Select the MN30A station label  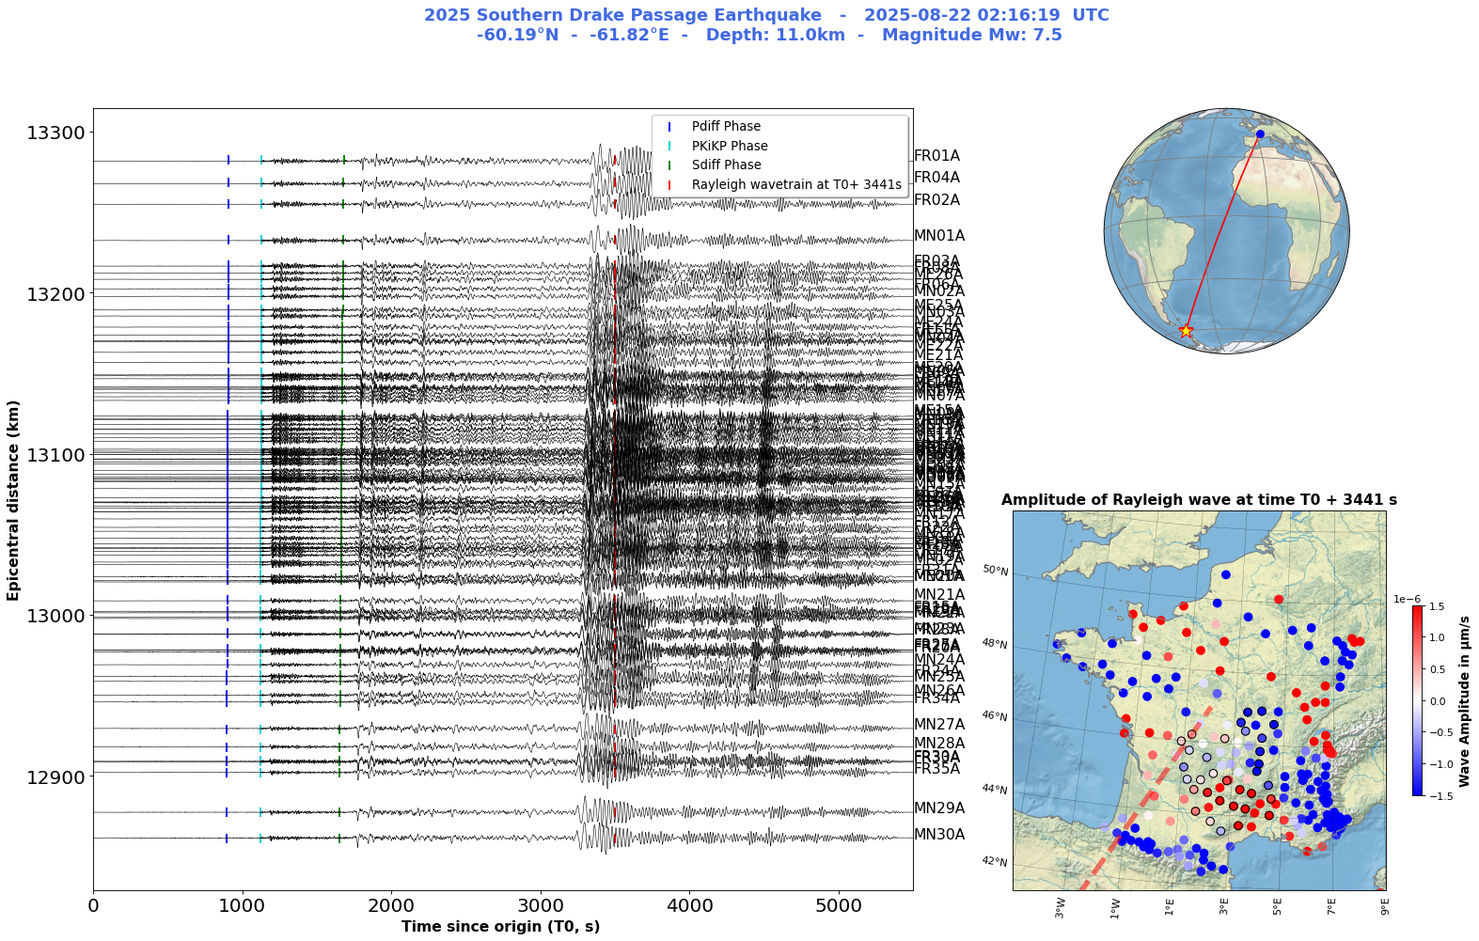(938, 834)
